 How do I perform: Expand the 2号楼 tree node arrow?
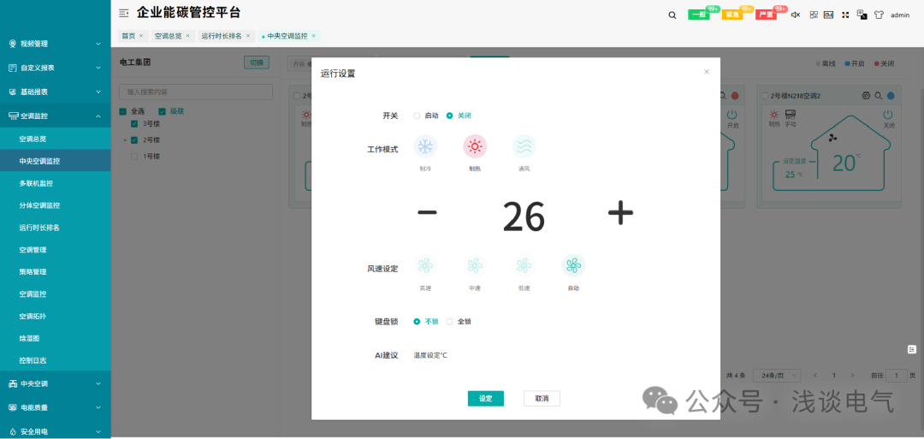pyautogui.click(x=125, y=140)
